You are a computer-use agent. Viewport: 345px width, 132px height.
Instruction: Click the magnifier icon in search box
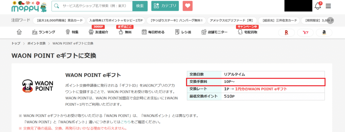(x=57, y=6)
